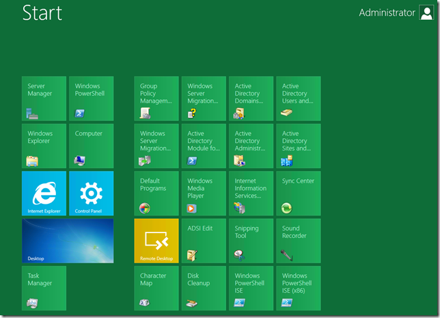
Task: Open the Character Map tile
Action: pos(156,288)
